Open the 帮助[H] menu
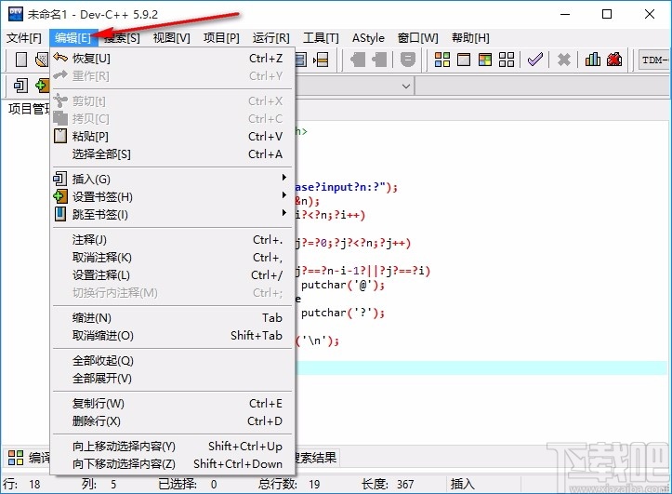The height and width of the screenshot is (494, 672). coord(470,38)
